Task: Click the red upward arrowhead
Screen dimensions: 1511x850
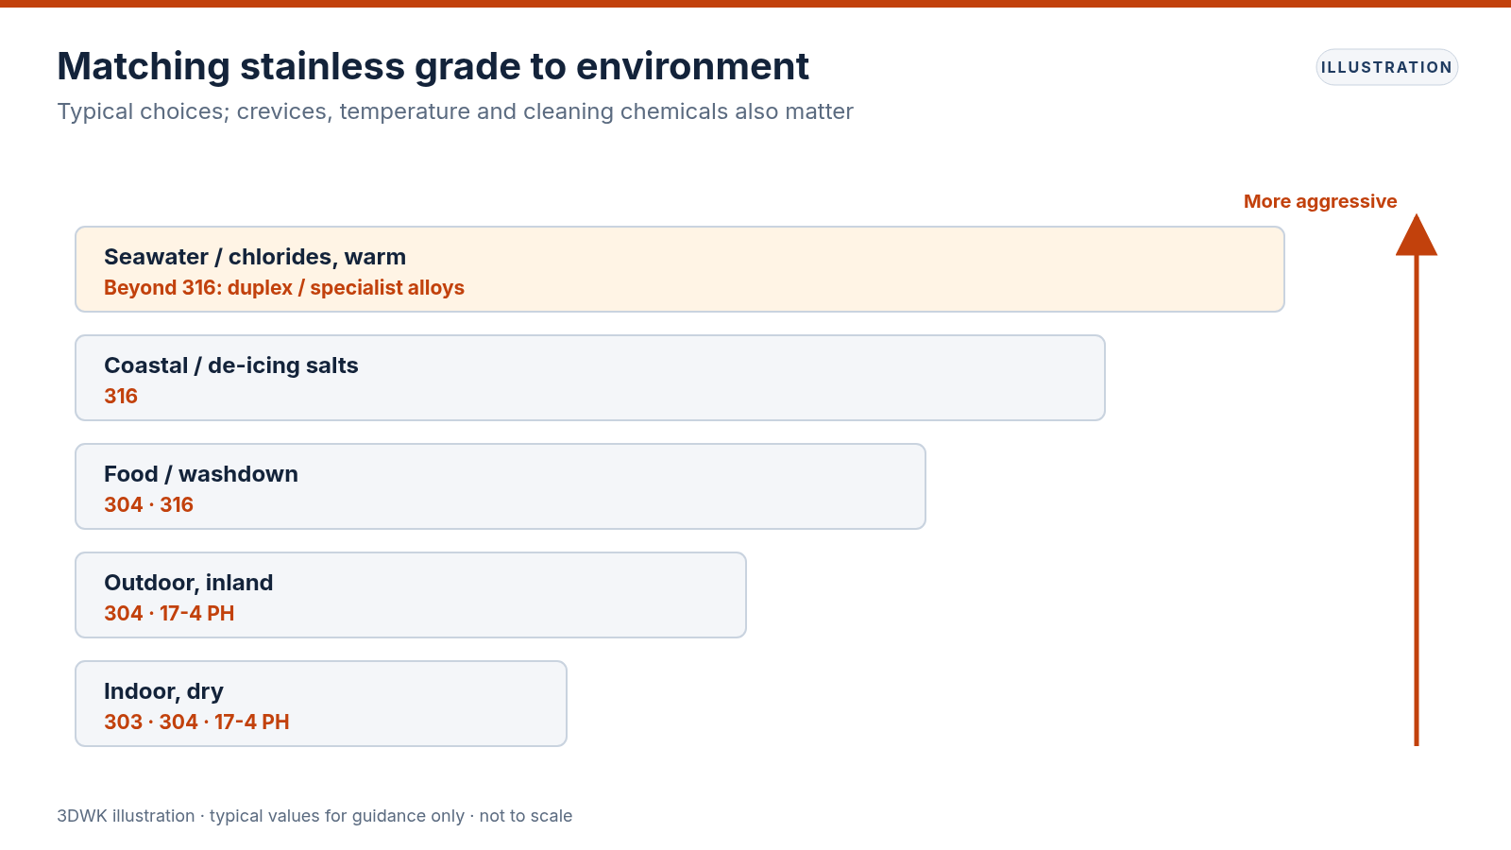Action: 1417,235
